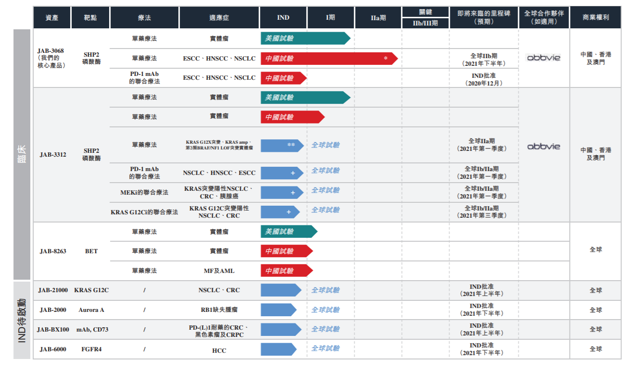Select the JAB-3312 asset name
The image size is (634, 371).
(53, 155)
